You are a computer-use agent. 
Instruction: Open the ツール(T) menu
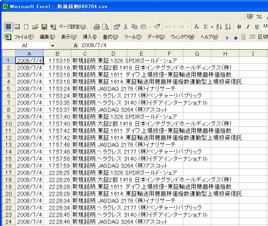[133, 37]
